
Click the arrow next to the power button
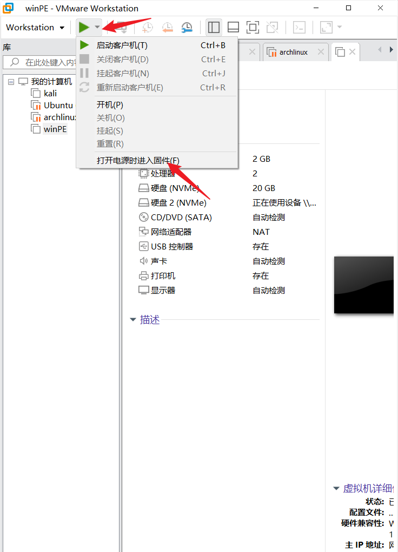97,27
